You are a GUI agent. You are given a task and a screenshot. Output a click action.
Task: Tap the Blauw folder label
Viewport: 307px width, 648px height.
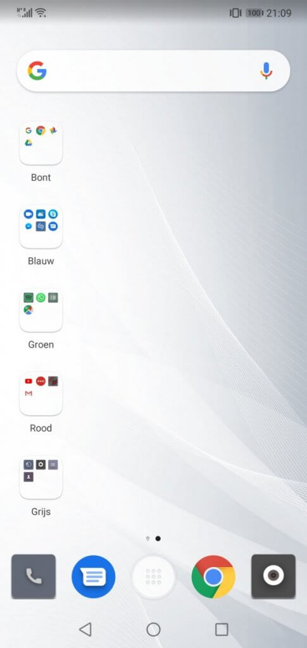[x=41, y=261]
